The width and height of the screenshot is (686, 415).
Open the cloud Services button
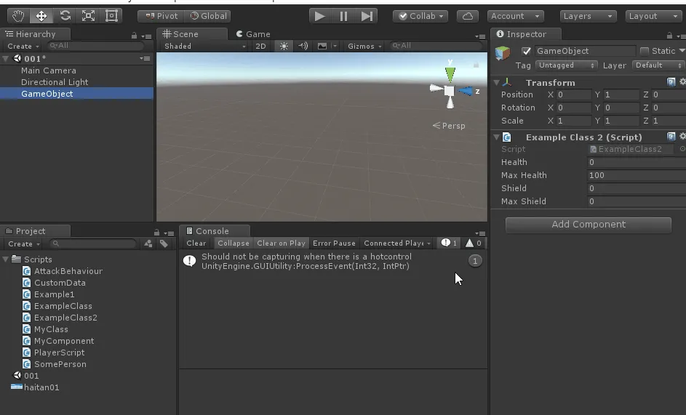coord(467,16)
